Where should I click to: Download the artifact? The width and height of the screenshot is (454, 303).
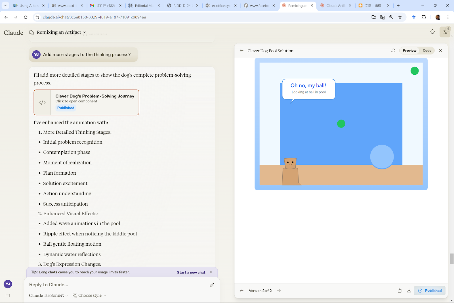(x=409, y=291)
